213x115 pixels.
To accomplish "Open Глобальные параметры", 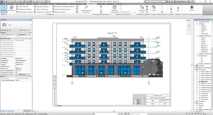I will pyautogui.click(x=43, y=12).
